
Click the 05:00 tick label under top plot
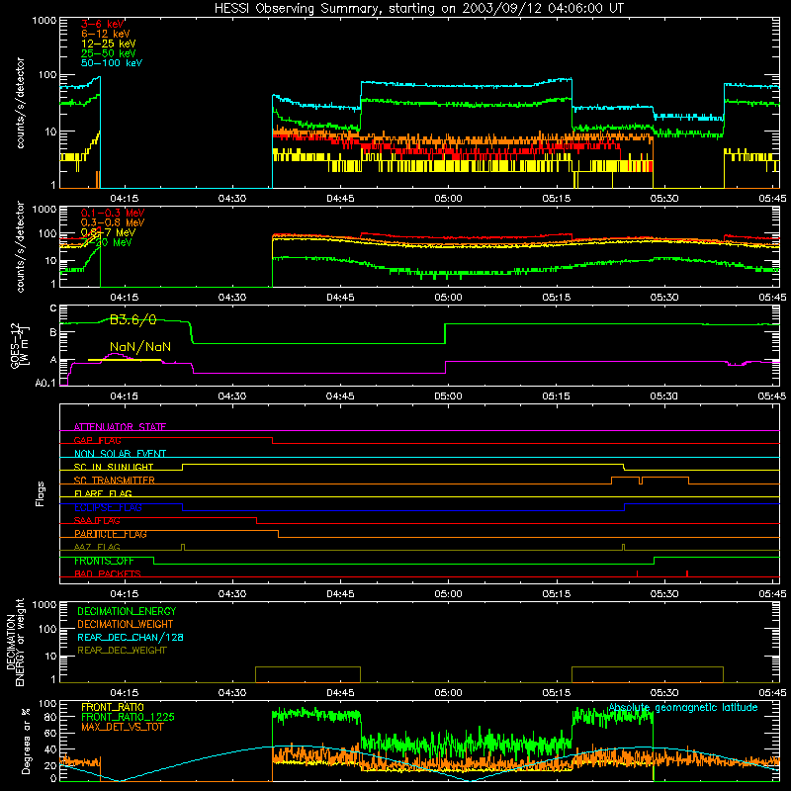[x=448, y=199]
